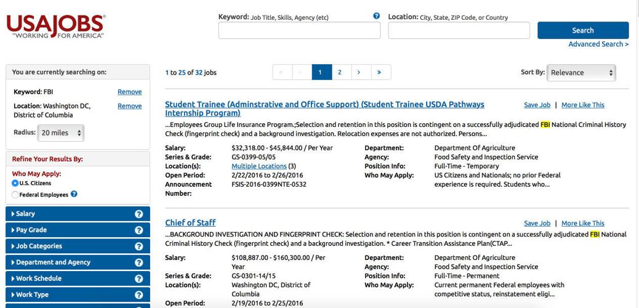Expand the Department and Agency filter
Image resolution: width=639 pixels, height=308 pixels.
[x=78, y=262]
